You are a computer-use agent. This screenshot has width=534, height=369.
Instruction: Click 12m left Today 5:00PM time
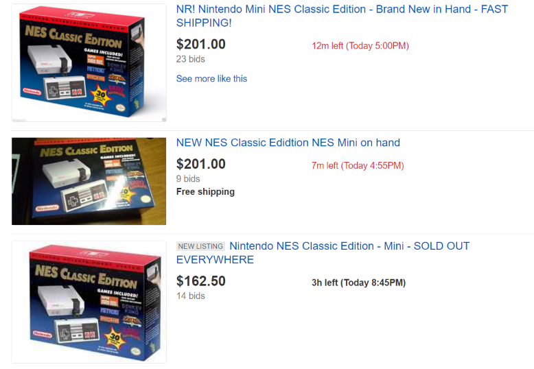(x=360, y=46)
